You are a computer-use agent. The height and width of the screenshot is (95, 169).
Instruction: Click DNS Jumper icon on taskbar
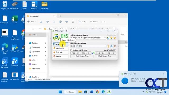(x=109, y=92)
